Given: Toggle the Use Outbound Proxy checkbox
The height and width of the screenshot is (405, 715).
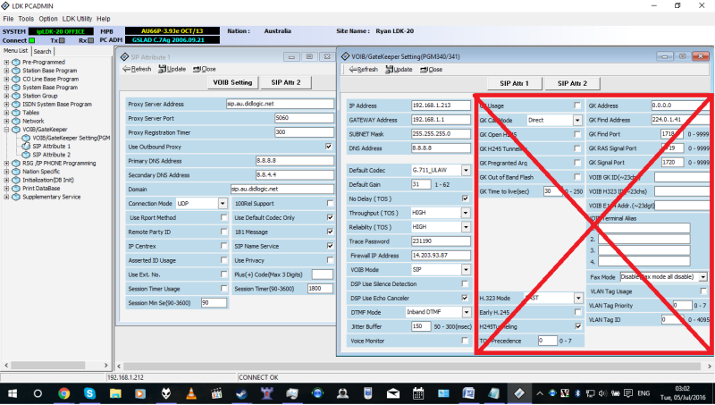Looking at the screenshot, I should 328,147.
